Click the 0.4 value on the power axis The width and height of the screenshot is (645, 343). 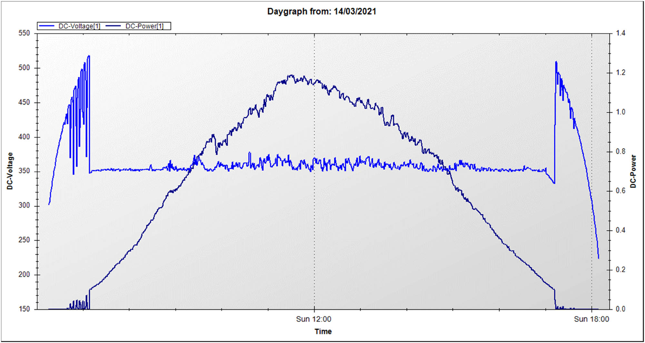coord(620,230)
